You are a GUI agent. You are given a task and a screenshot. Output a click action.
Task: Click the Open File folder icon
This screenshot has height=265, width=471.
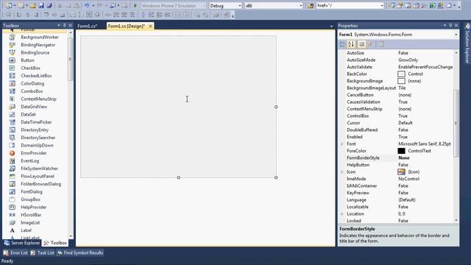32,6
